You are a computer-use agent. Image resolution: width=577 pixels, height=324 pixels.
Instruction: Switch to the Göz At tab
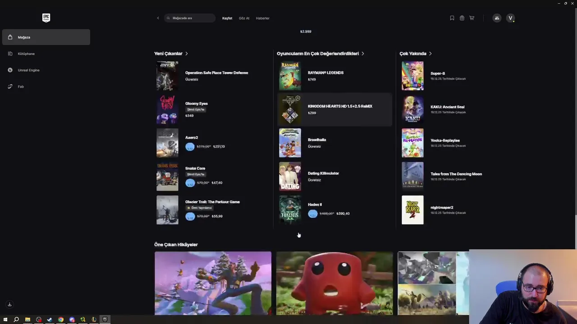click(244, 18)
